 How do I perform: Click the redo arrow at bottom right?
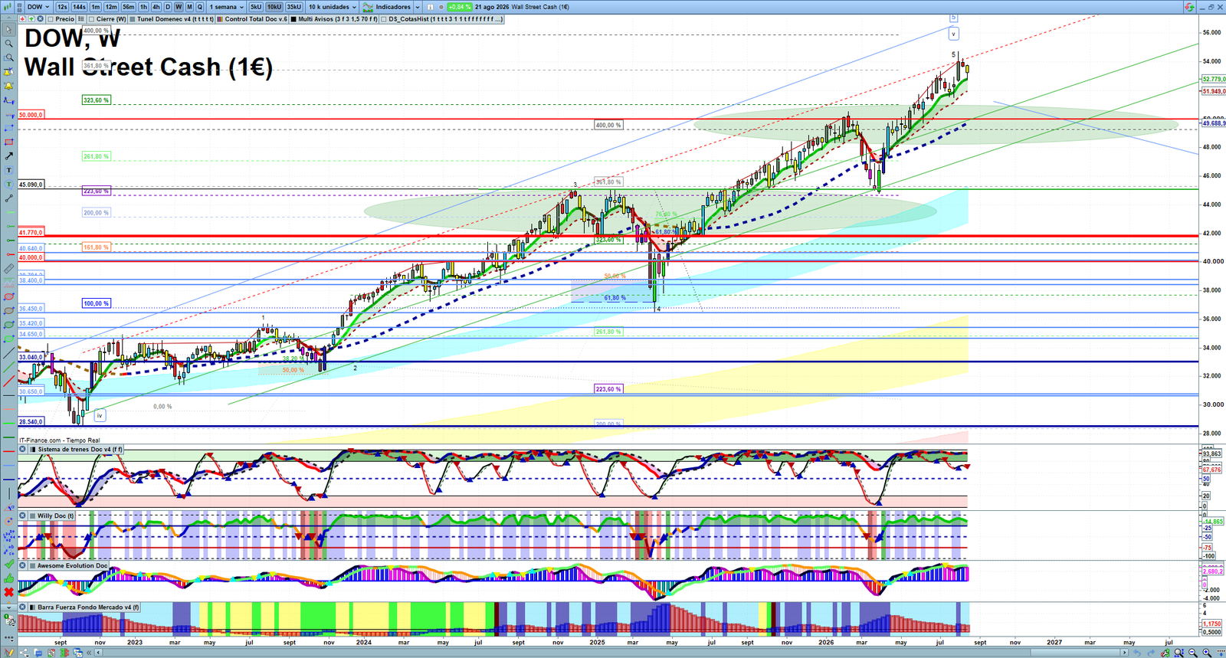coord(1151,653)
